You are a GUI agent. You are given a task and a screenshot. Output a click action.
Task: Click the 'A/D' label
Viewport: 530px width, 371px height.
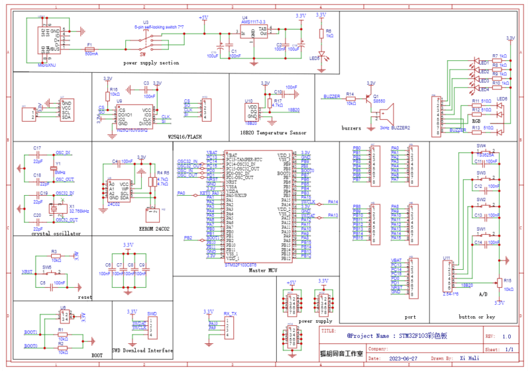click(x=484, y=294)
